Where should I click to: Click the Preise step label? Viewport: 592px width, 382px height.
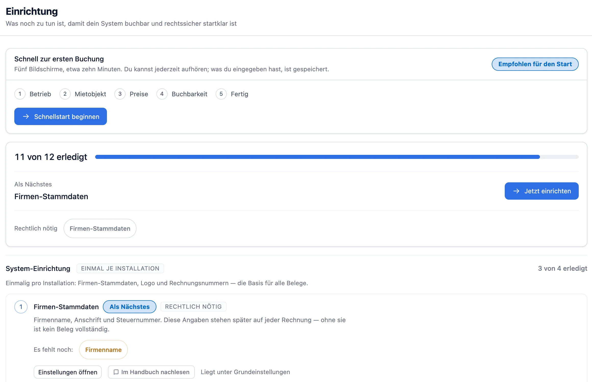tap(139, 94)
